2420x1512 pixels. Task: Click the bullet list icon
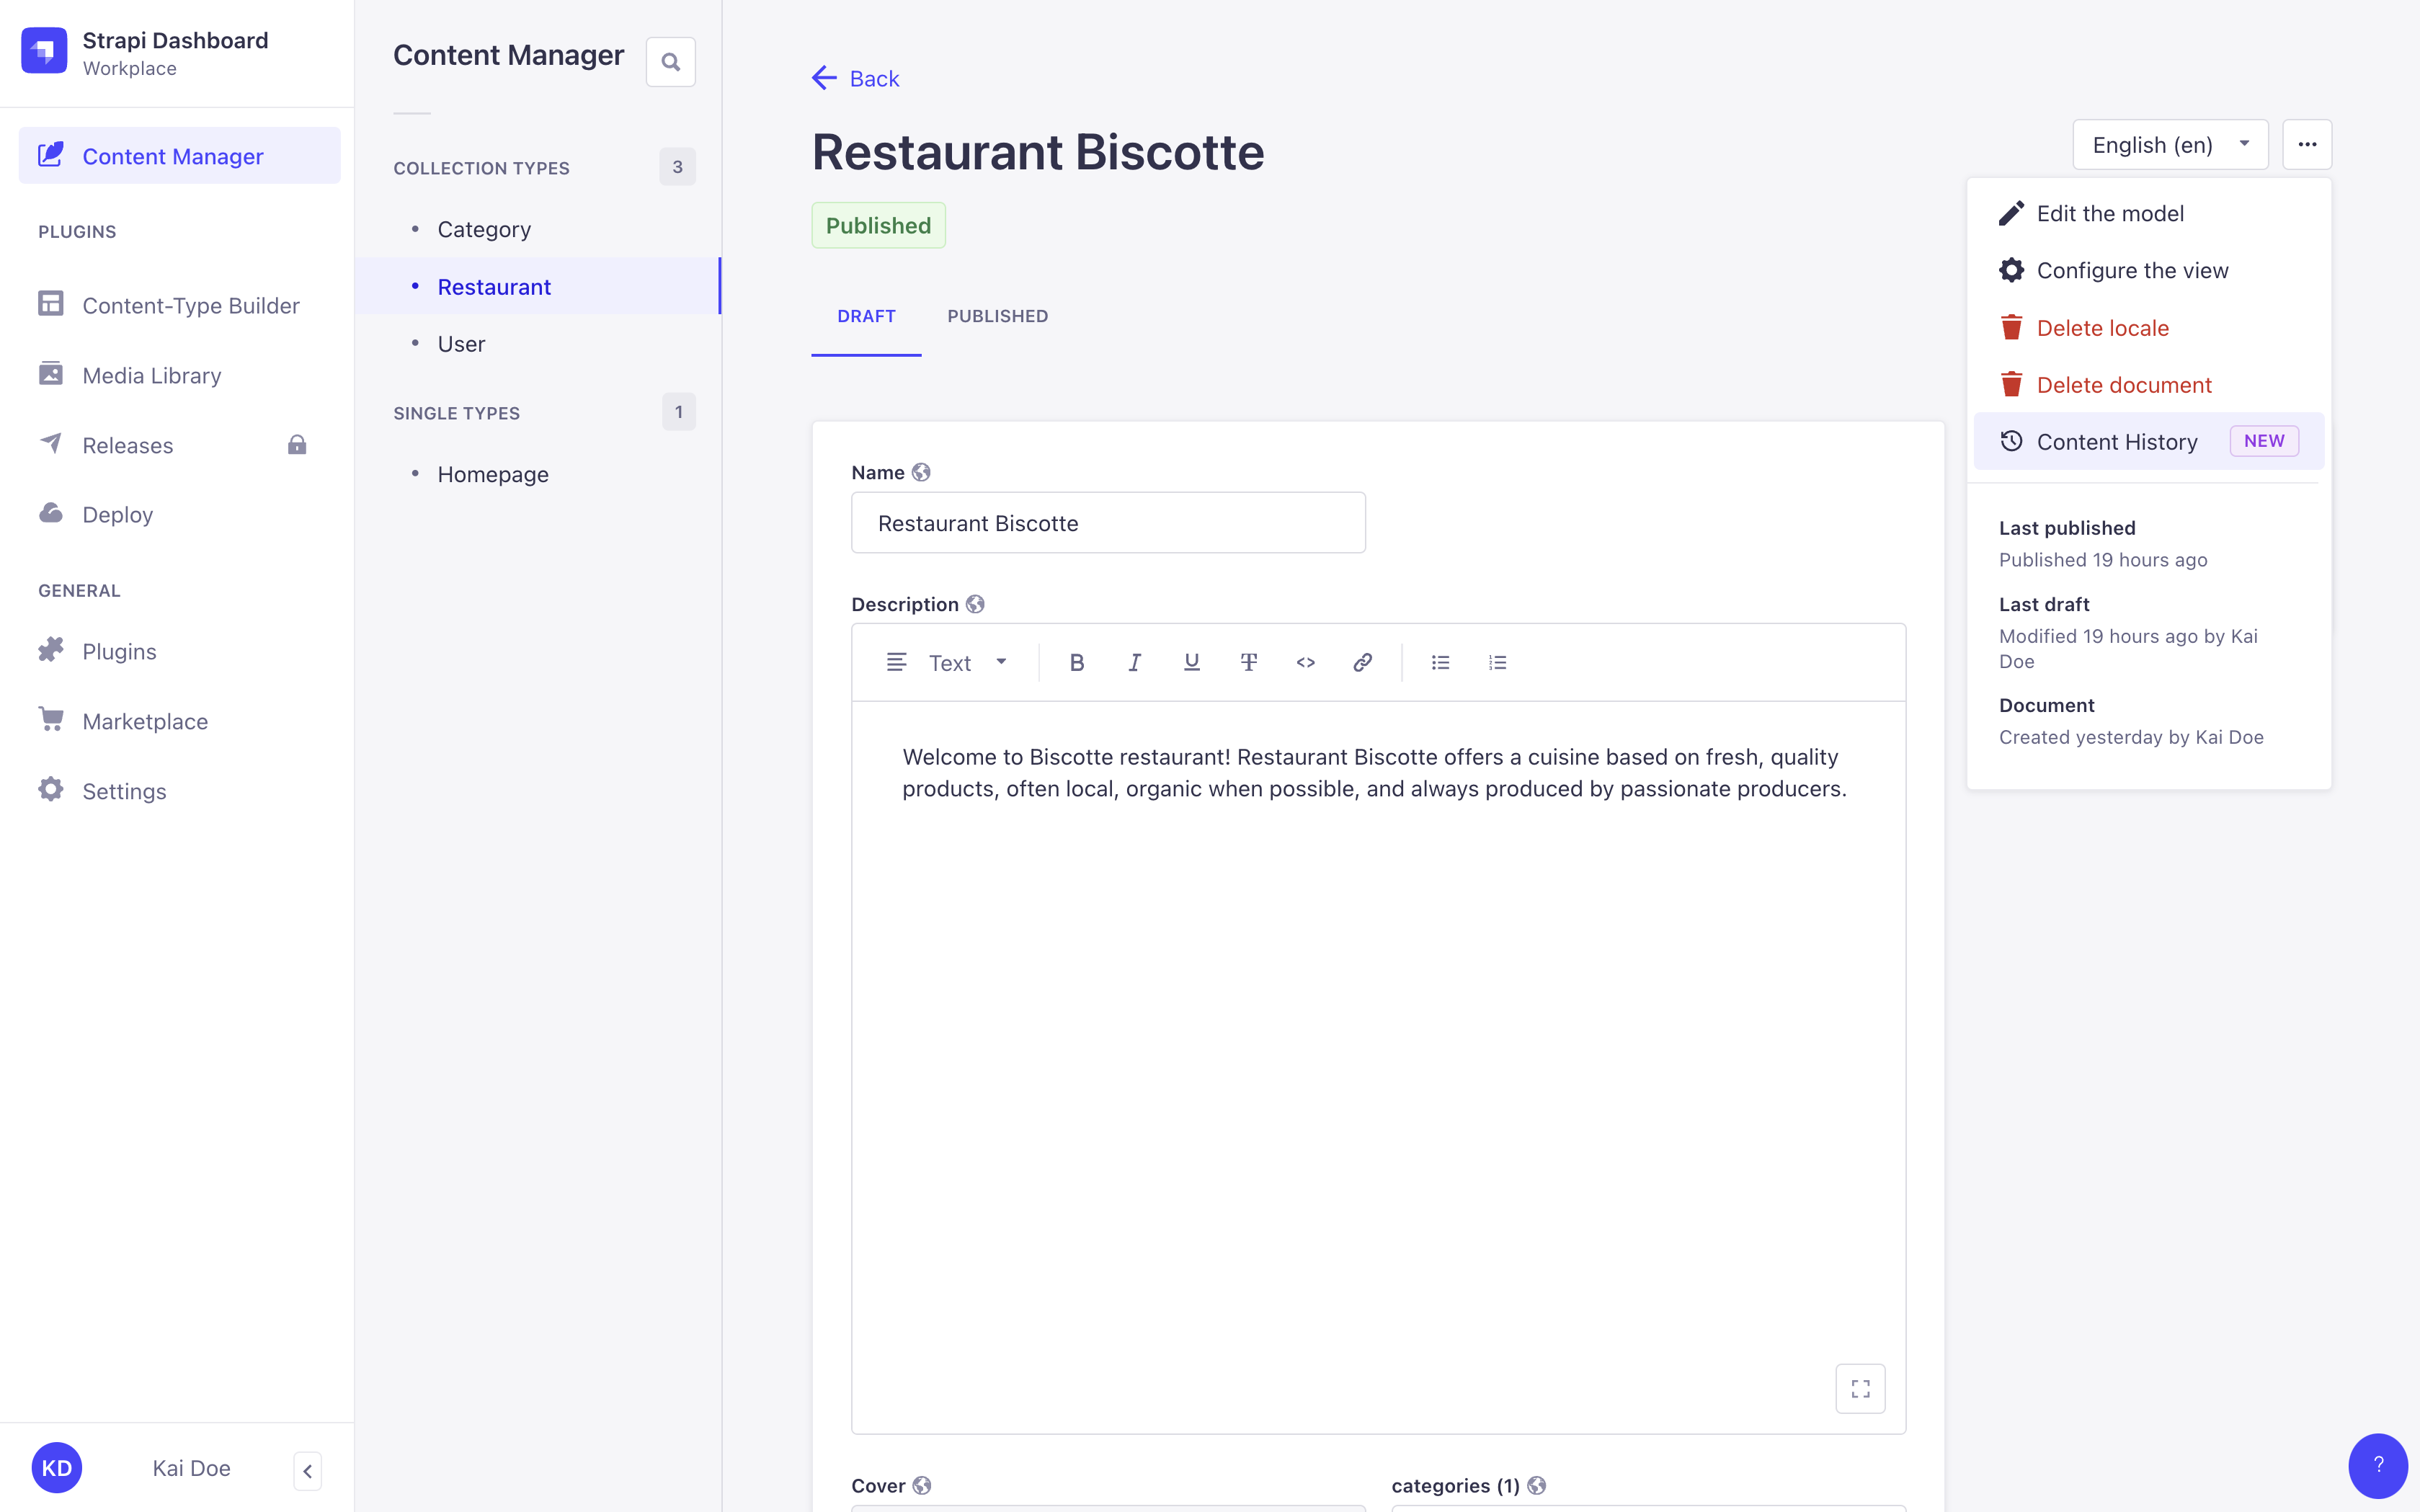1440,662
